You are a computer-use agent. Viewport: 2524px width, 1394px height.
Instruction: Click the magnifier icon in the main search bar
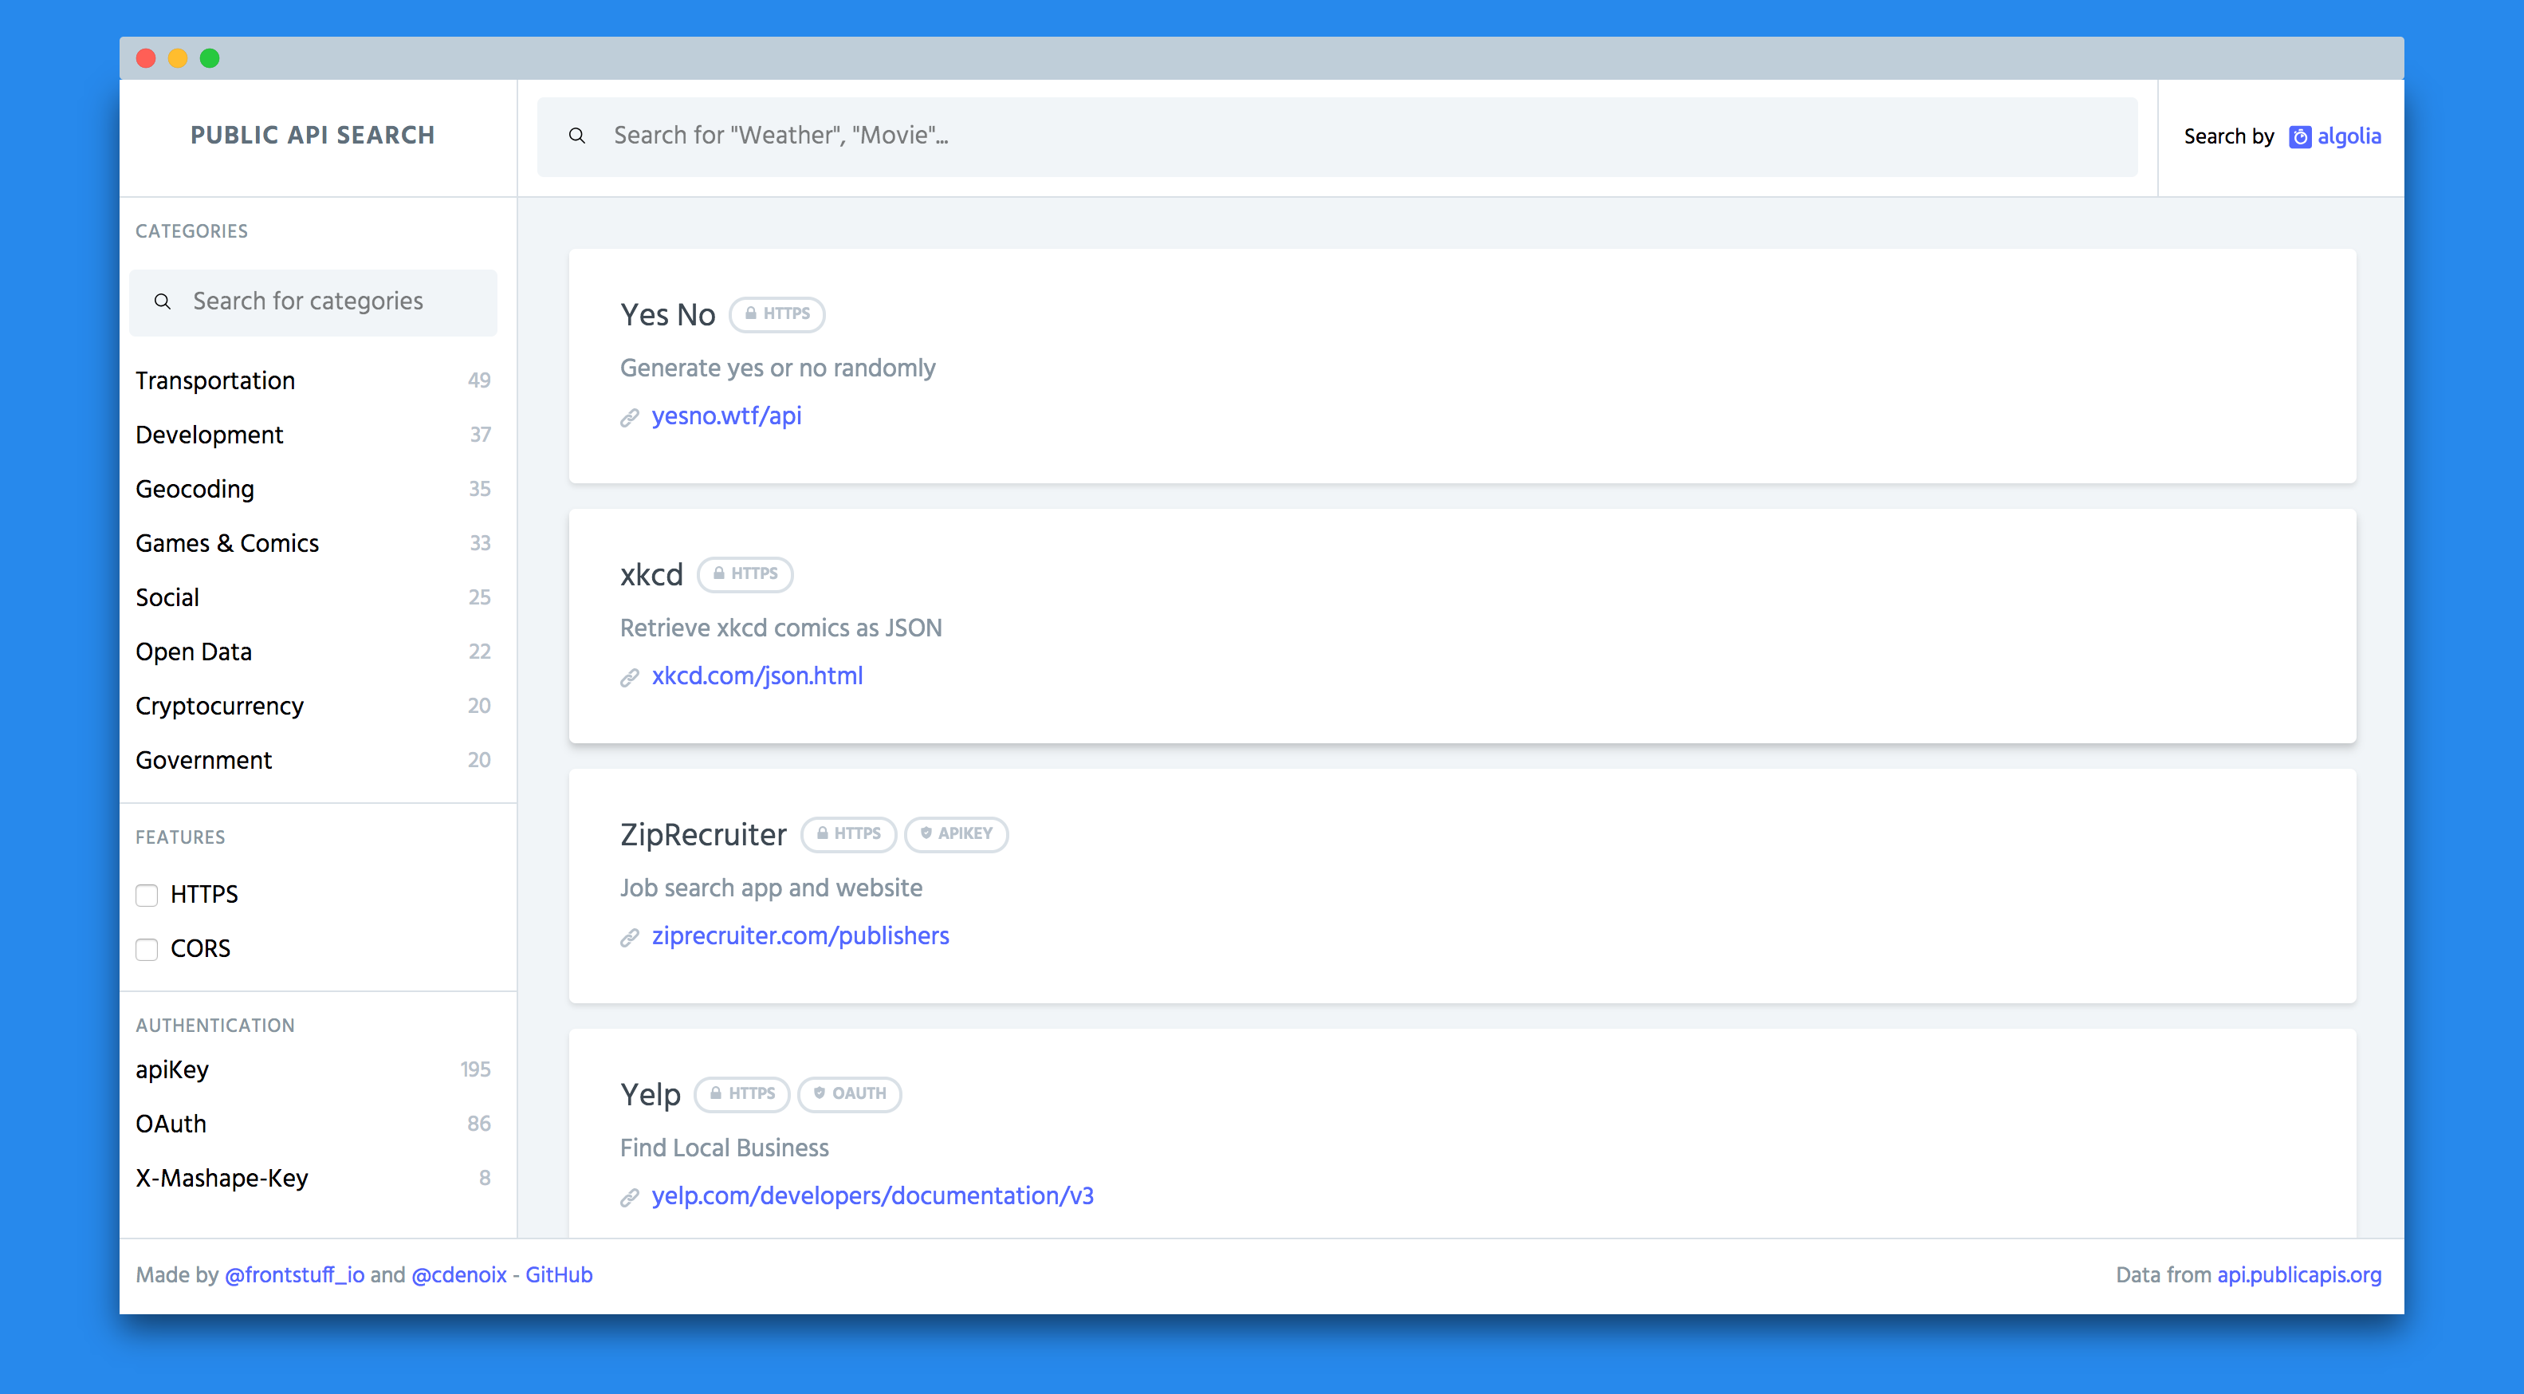click(576, 136)
